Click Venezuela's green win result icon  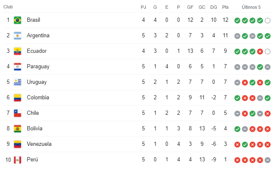(245, 144)
